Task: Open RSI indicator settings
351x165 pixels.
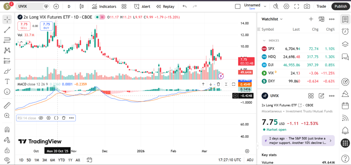Action: coord(48,118)
